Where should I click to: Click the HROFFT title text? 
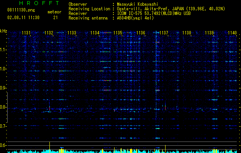(x=39, y=3)
